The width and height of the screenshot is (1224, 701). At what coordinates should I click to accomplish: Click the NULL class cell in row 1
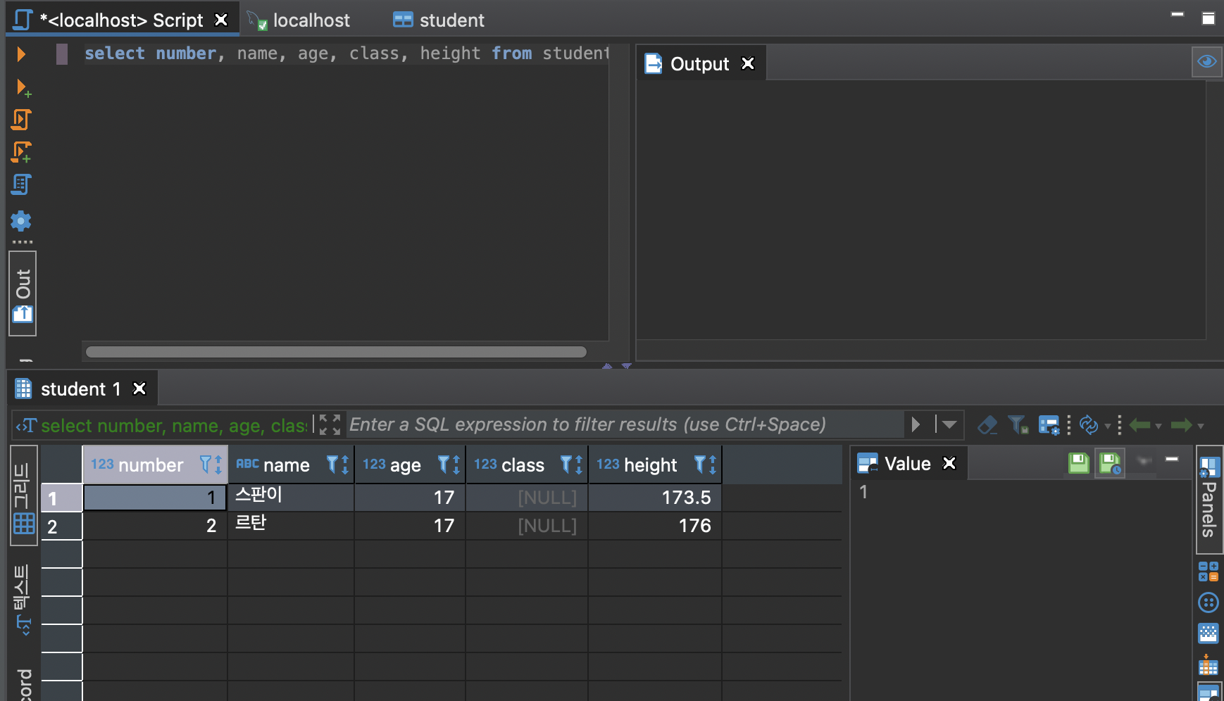[x=527, y=497]
